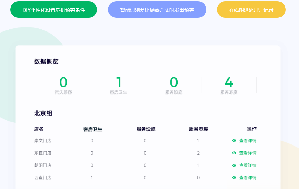Viewport: 299px width, 189px height.
Task: Click the gray 客房卫生 label under overview number
Action: (118, 92)
